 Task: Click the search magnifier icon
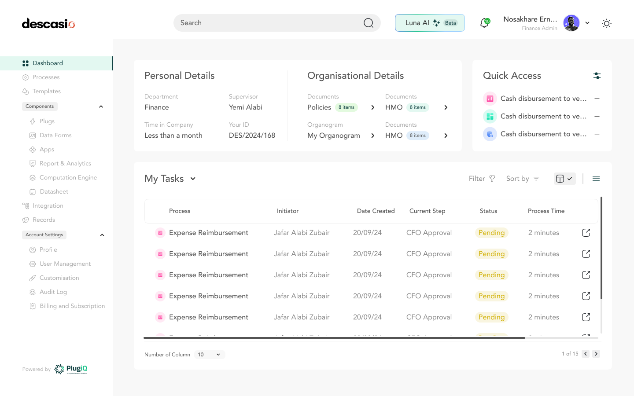(368, 22)
